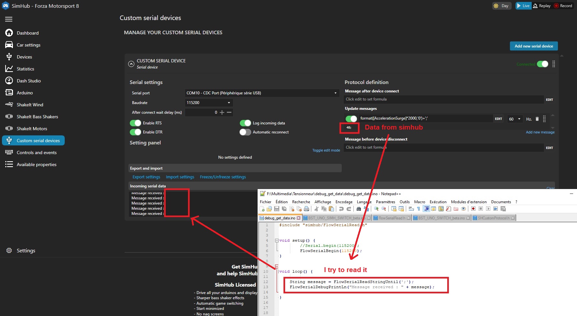The image size is (577, 316).
Task: Switch to FlowSerialRead.h tab
Action: click(x=392, y=218)
